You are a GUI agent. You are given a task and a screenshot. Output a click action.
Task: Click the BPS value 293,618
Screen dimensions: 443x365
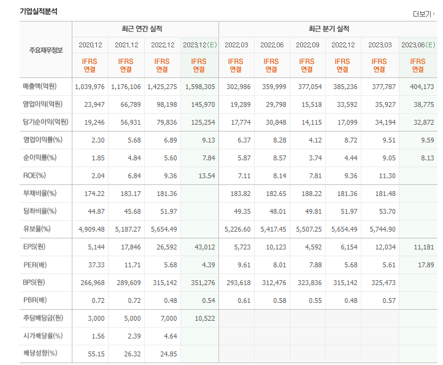point(239,283)
